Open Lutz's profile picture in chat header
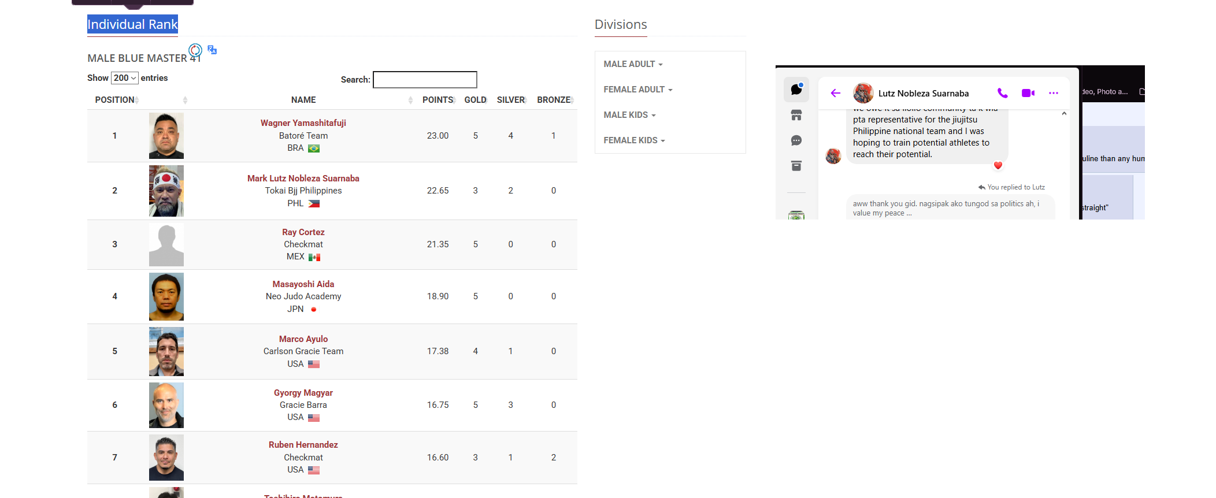This screenshot has width=1216, height=498. (x=863, y=93)
